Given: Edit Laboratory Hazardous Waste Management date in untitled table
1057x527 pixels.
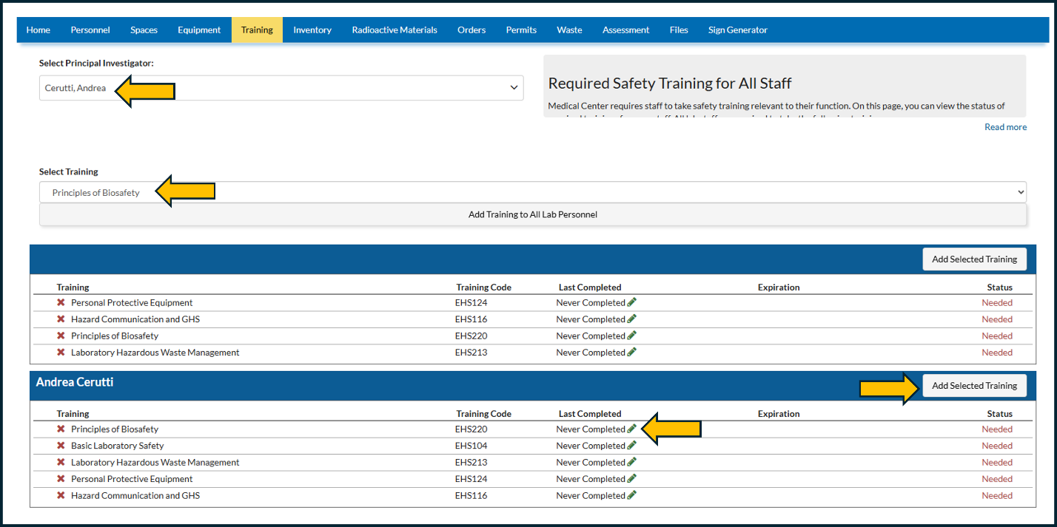Looking at the screenshot, I should coord(631,353).
